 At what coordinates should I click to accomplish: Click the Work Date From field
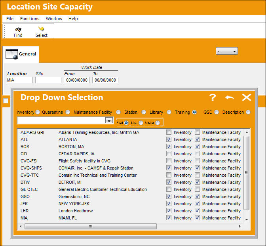(77, 80)
